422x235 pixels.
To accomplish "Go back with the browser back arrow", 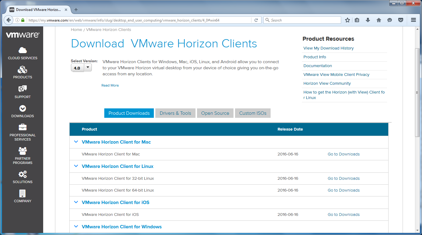I will (x=9, y=20).
